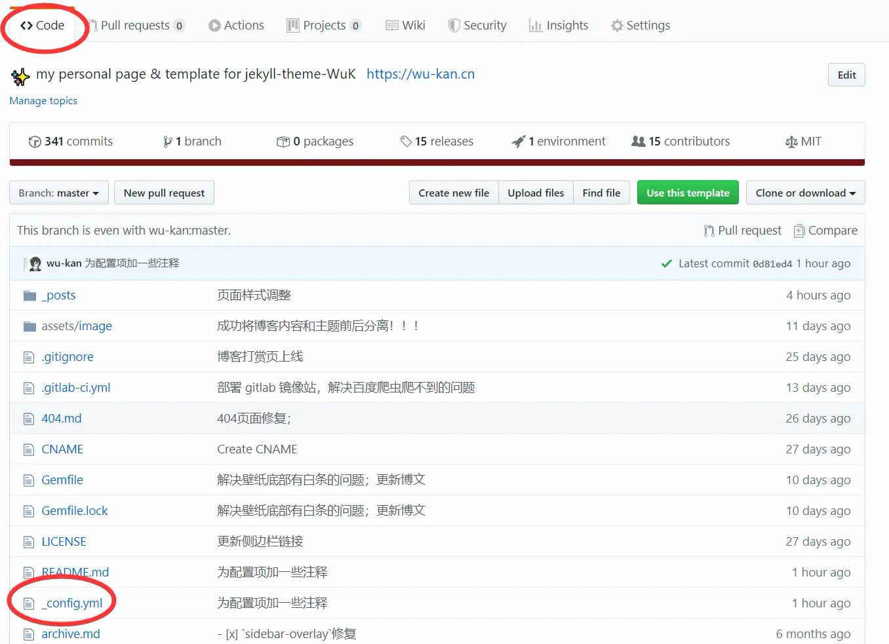The height and width of the screenshot is (644, 889).
Task: Open the https://wu-kan.cn link
Action: pyautogui.click(x=420, y=74)
